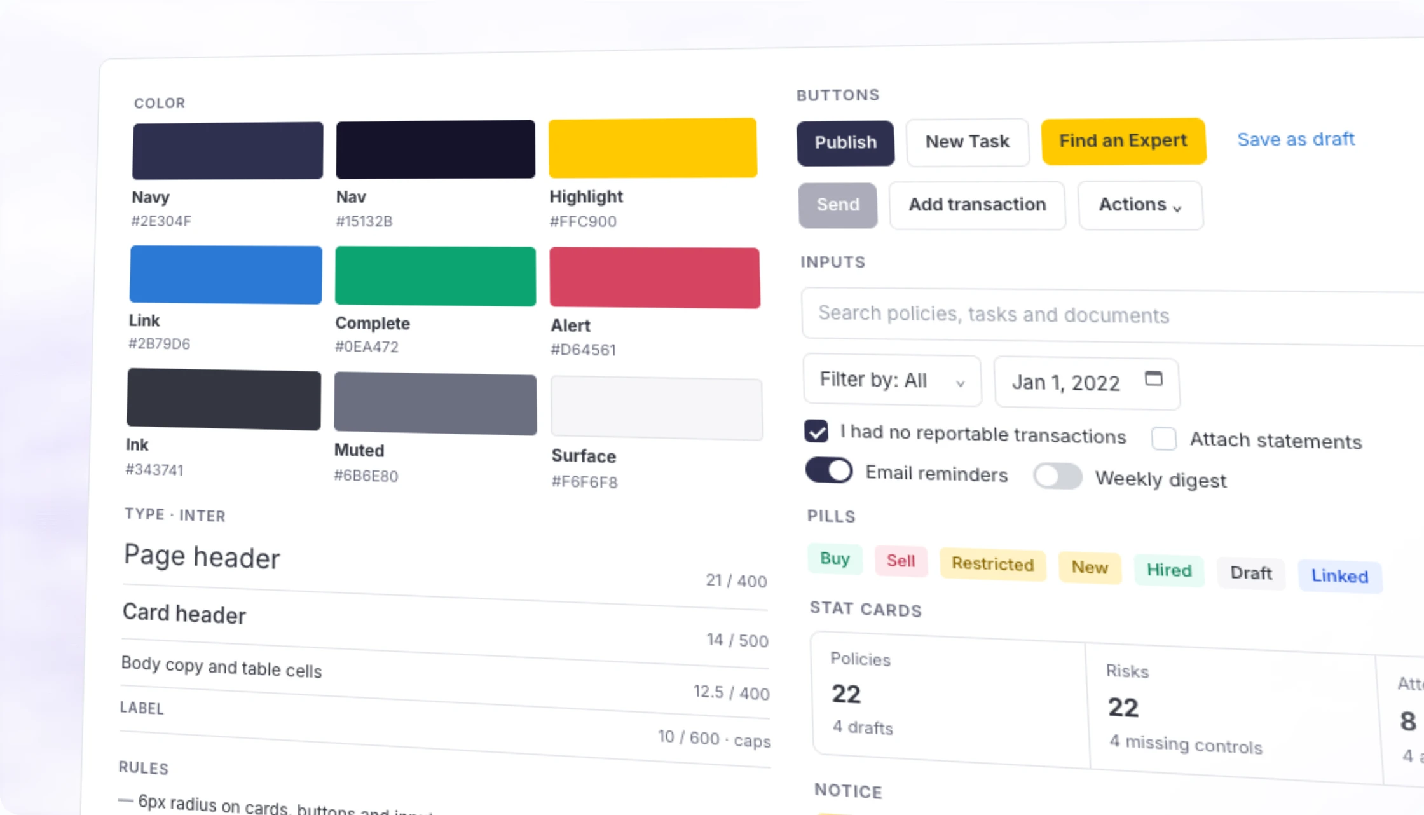This screenshot has width=1424, height=815.
Task: Follow the Save as draft link
Action: (1296, 139)
